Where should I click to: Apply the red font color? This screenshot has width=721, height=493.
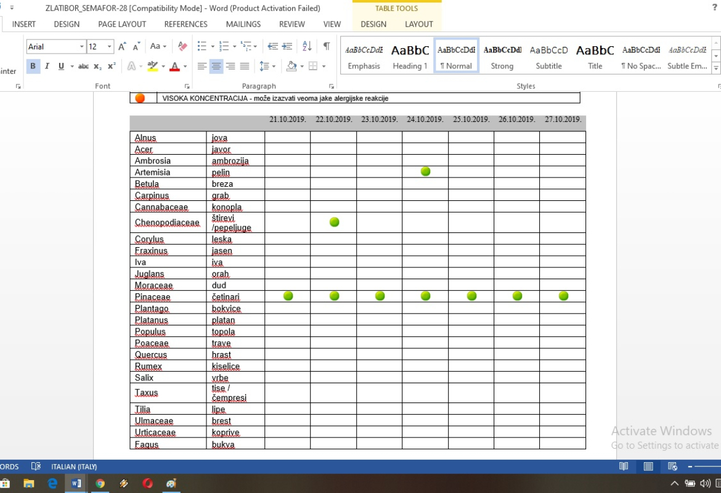175,66
